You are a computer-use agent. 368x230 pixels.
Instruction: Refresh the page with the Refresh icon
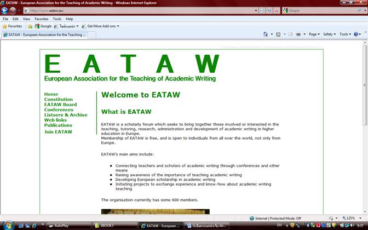click(269, 10)
